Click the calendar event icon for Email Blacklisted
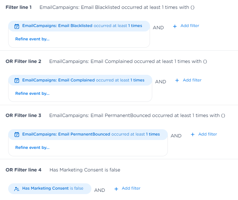This screenshot has height=200, width=238. click(17, 26)
